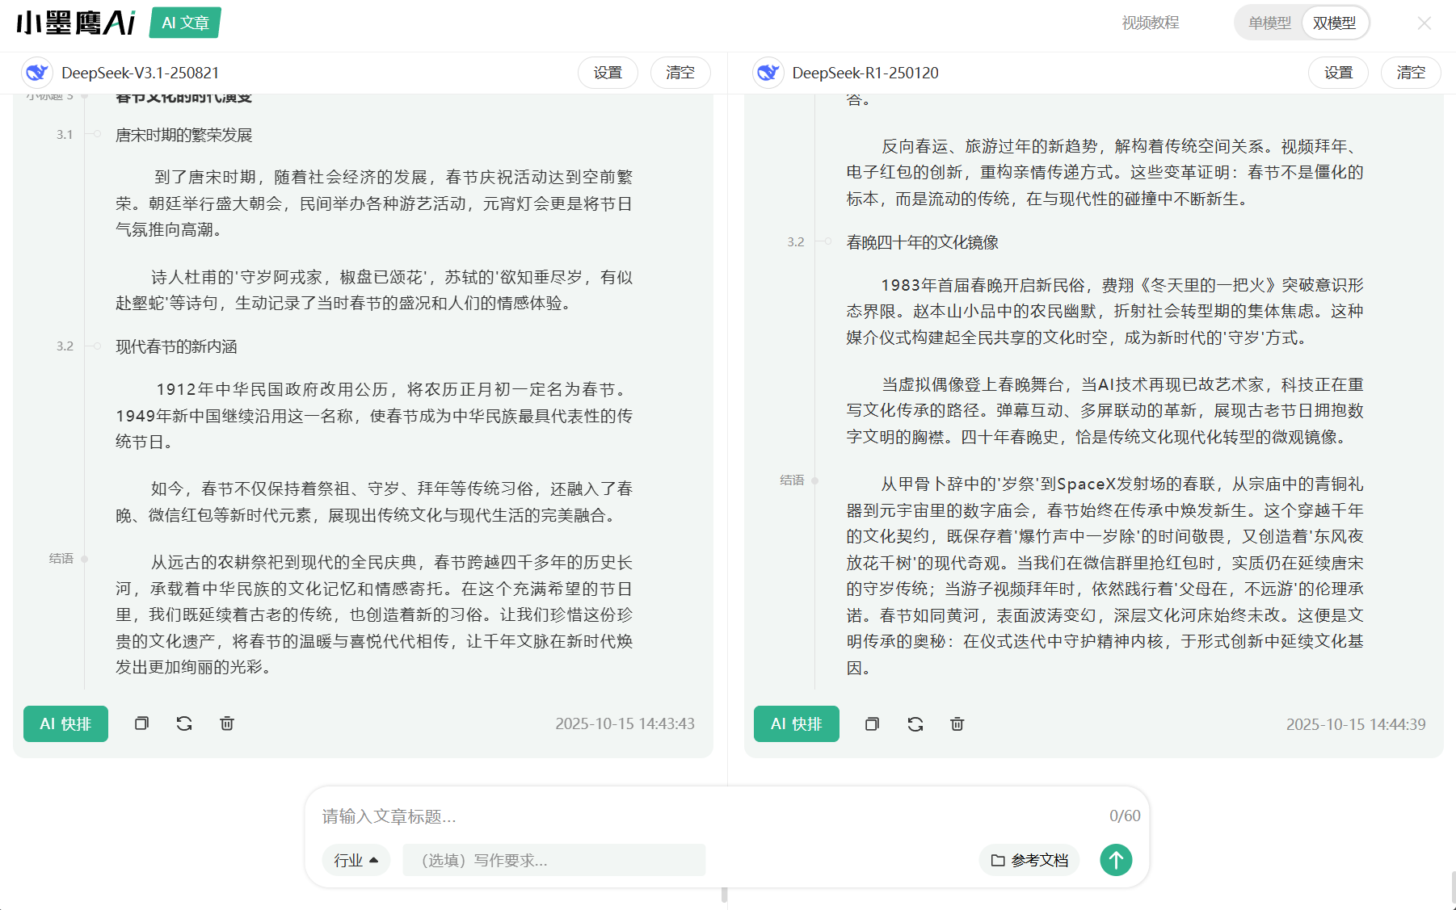Regenerate the DeepSeek-V3.1 article
The image size is (1456, 910).
pyautogui.click(x=184, y=723)
